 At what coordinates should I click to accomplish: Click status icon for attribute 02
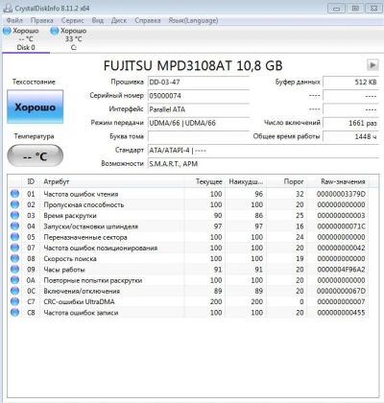pyautogui.click(x=14, y=204)
